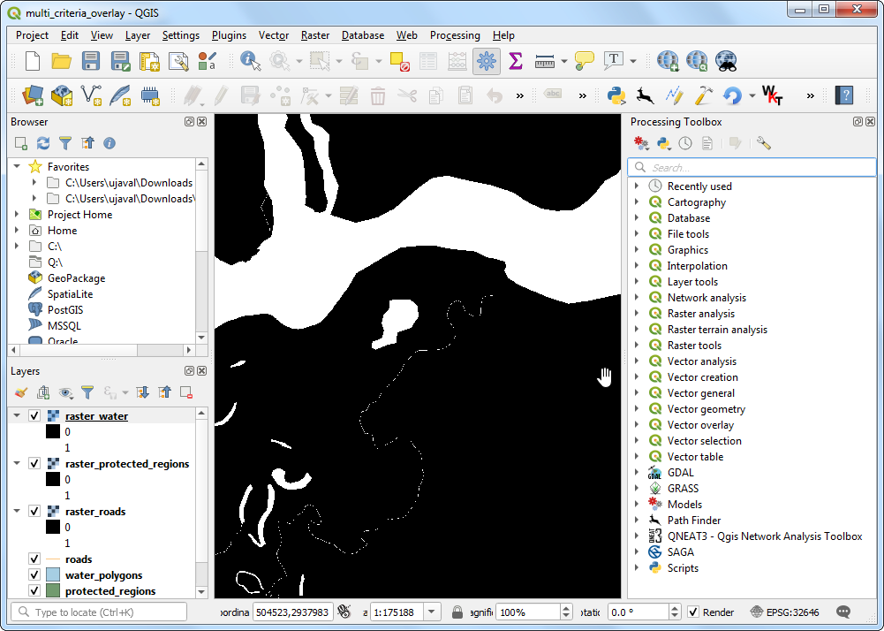Viewport: 884px width, 631px height.
Task: Open the Data Source Manager
Action: click(x=33, y=95)
